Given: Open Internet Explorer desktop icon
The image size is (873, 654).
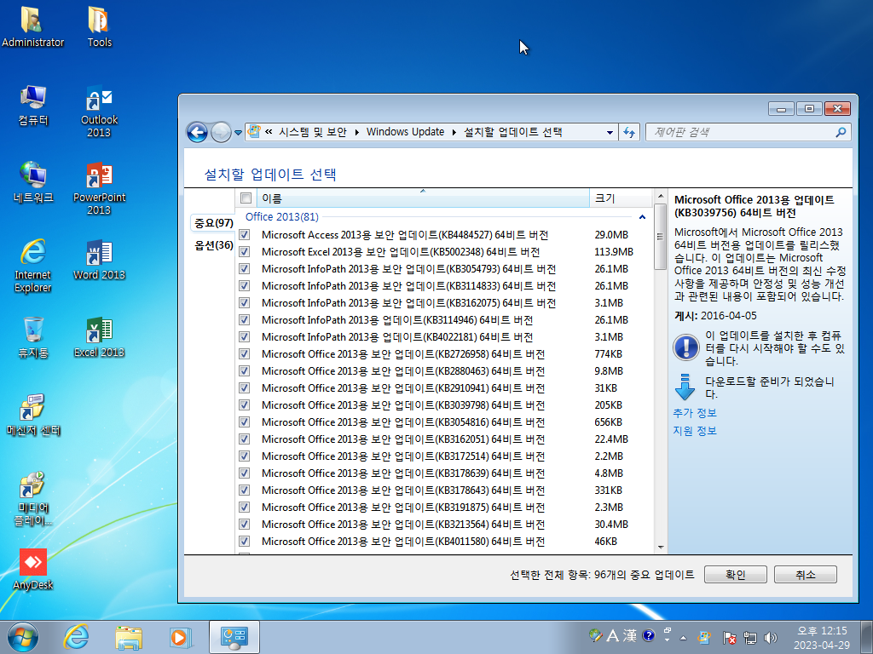Looking at the screenshot, I should pyautogui.click(x=33, y=266).
